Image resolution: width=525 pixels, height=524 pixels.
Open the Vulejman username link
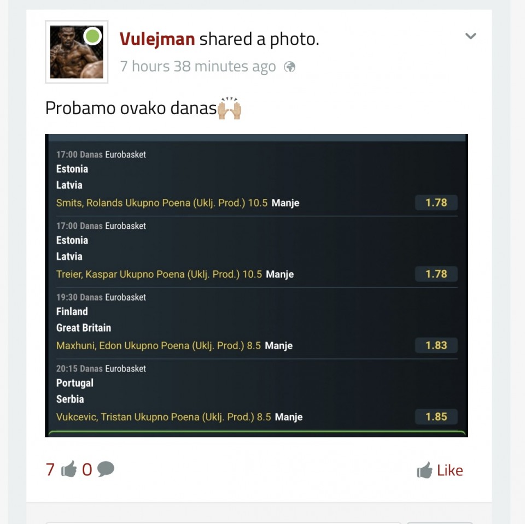(x=157, y=39)
